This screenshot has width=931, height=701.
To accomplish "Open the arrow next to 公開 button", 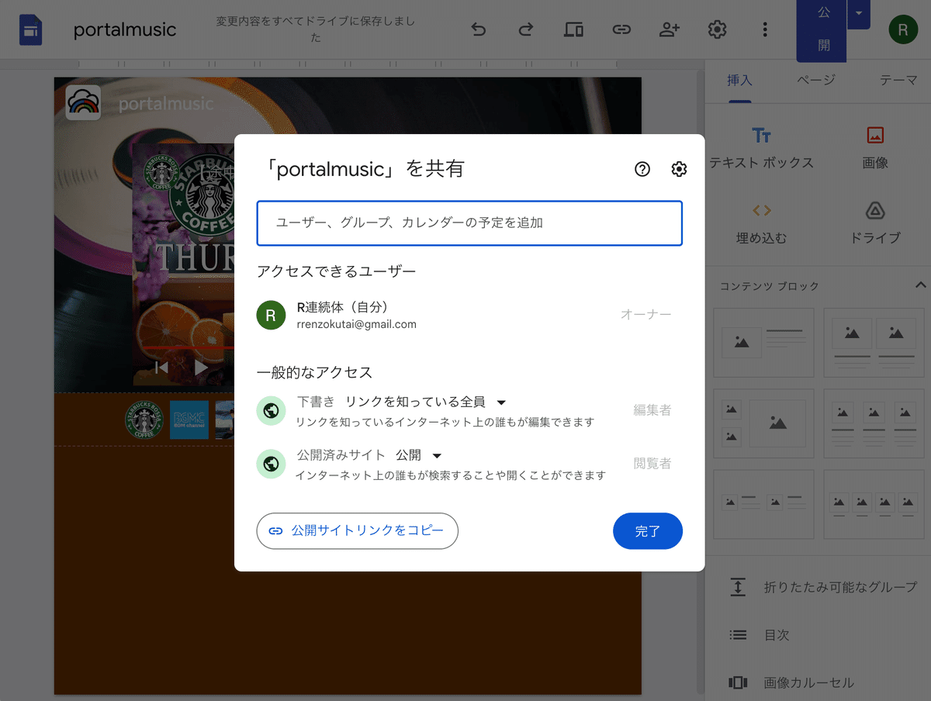I will pyautogui.click(x=858, y=14).
